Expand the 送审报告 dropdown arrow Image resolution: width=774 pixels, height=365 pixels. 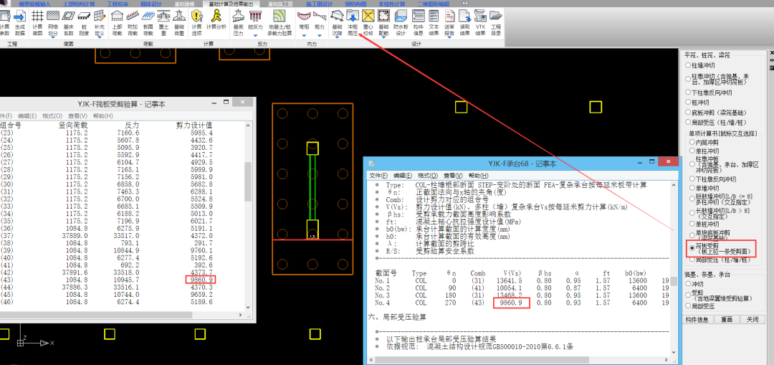(x=449, y=38)
